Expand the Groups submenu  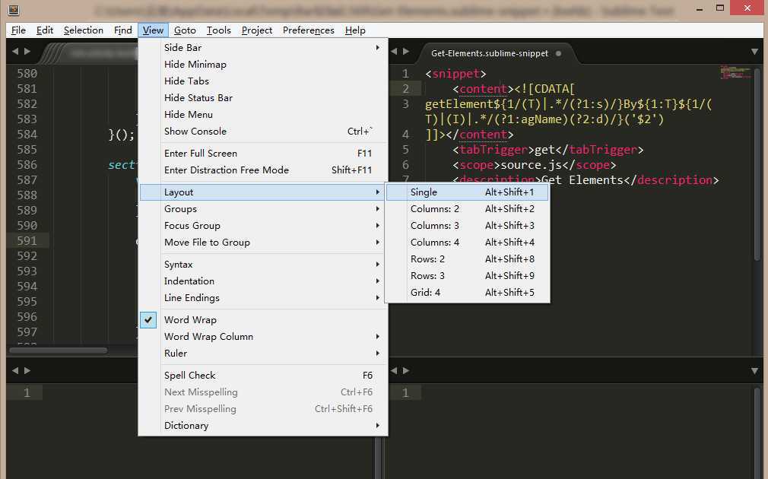263,208
